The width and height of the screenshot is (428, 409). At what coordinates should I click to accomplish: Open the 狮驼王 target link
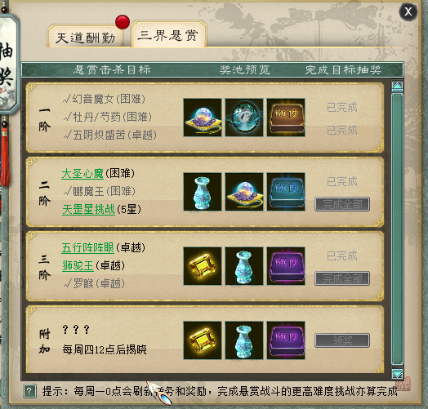click(x=78, y=265)
